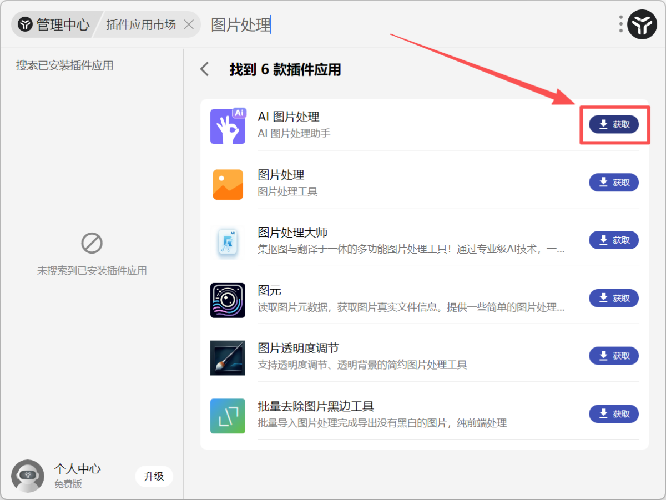Click the back arrow above plugin results
The image size is (666, 500).
204,69
